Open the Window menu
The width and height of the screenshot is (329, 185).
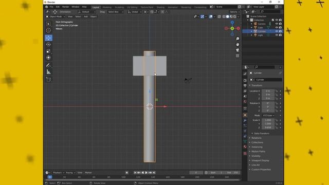point(76,7)
